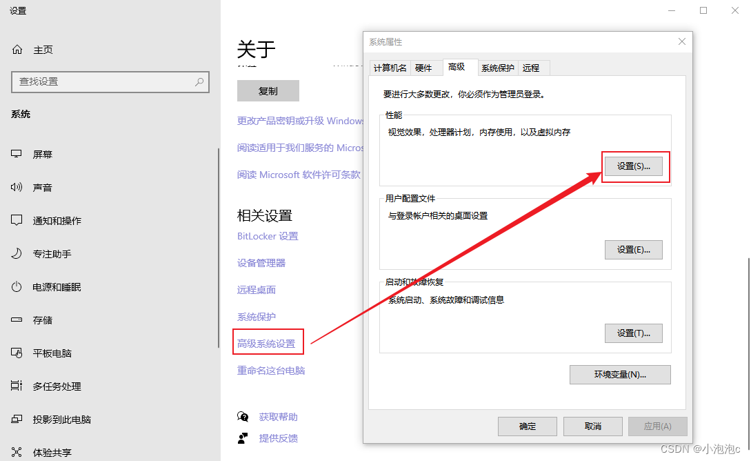Viewport: 751px width, 461px height.
Task: Open performance 设置(S)... button
Action: coord(633,166)
